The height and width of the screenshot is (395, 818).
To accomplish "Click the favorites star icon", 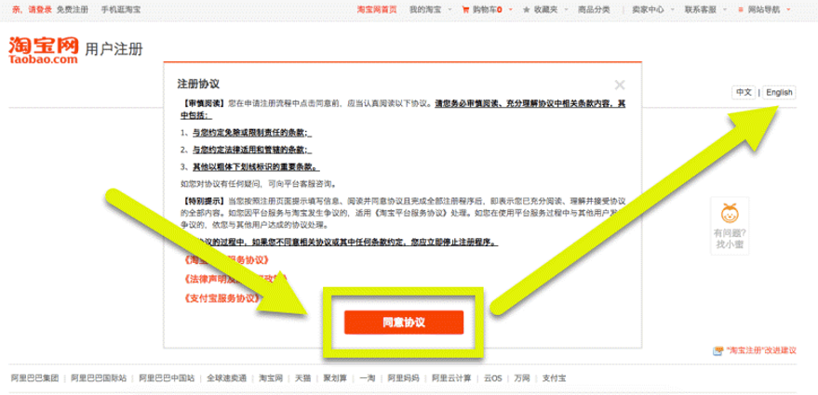I will 527,9.
